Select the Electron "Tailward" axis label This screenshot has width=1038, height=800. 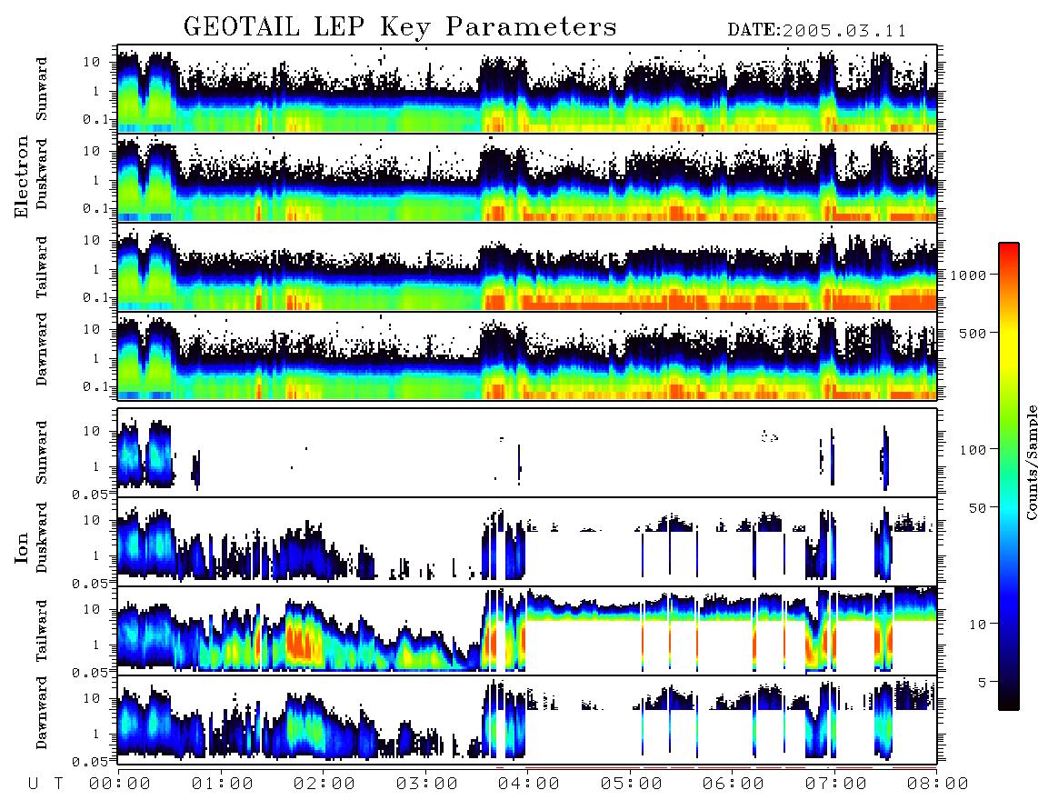42,266
